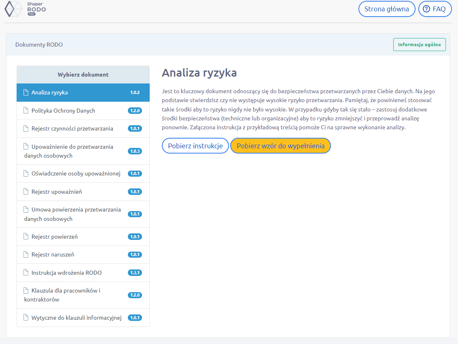The height and width of the screenshot is (344, 458).
Task: Click the document icon next to Rejestr powierzeń
Action: 26,237
